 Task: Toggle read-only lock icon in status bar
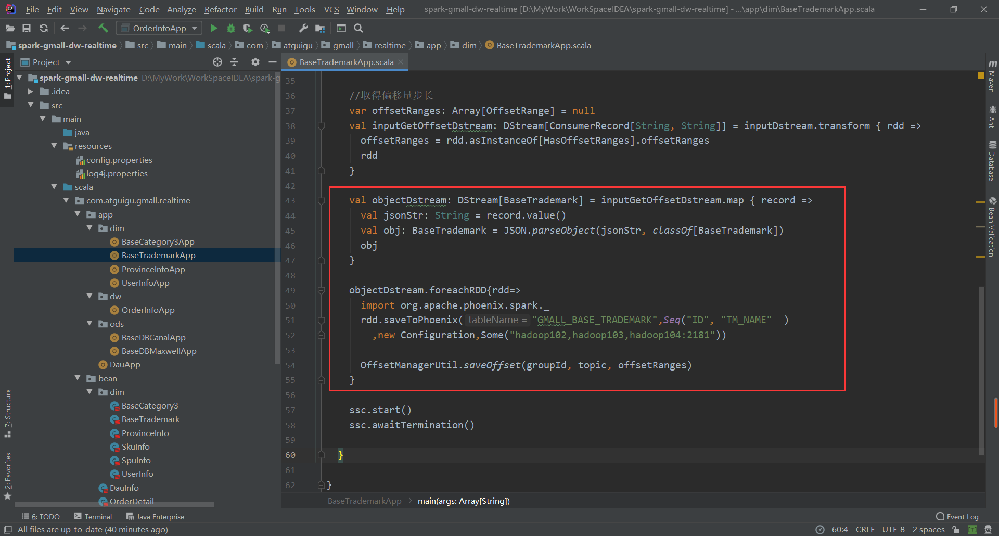(x=956, y=529)
